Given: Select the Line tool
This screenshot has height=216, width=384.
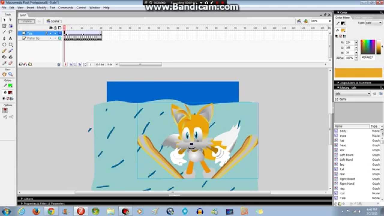Looking at the screenshot, I should [x=4, y=32].
